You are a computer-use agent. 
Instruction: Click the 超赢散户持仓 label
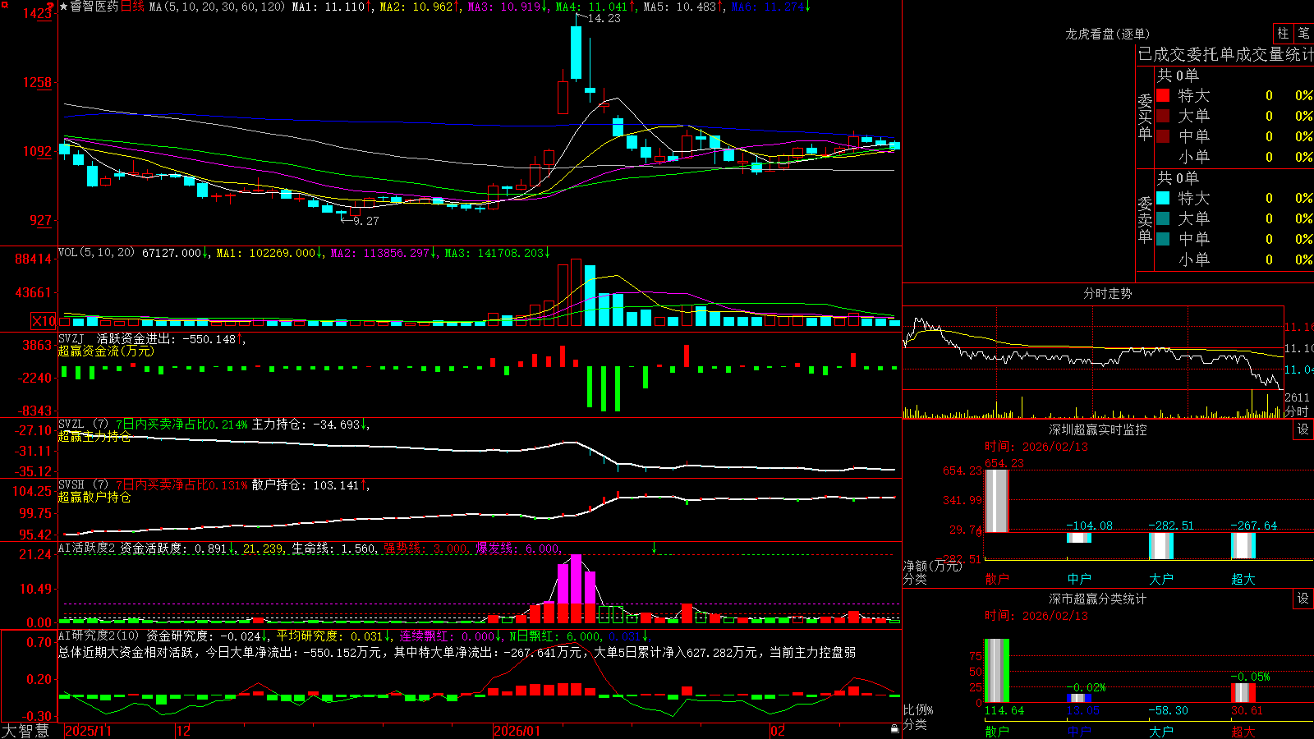click(x=94, y=497)
